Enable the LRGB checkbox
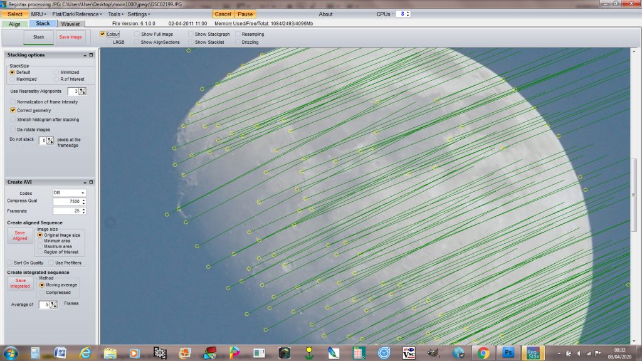The width and height of the screenshot is (642, 361). tap(109, 42)
